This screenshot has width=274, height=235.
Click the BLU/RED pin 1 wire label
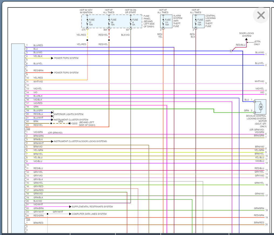38,45
